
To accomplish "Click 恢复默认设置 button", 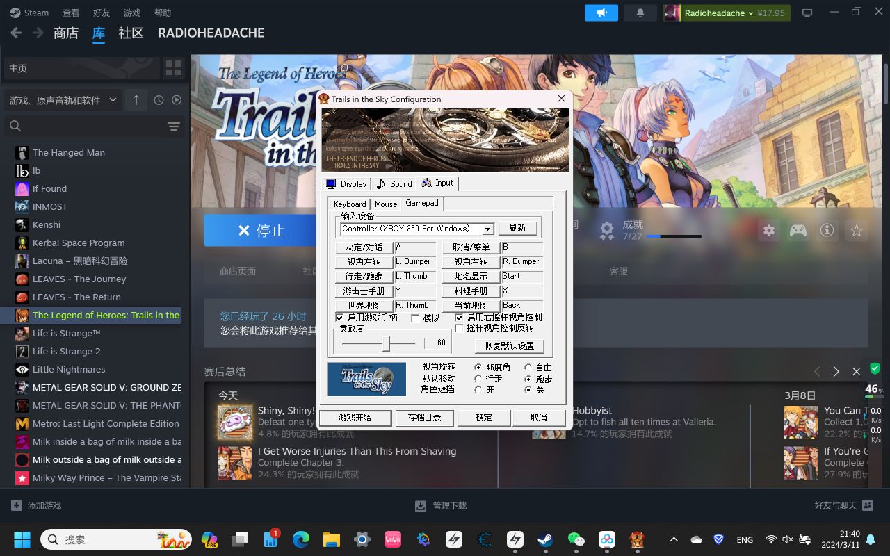I will (510, 345).
